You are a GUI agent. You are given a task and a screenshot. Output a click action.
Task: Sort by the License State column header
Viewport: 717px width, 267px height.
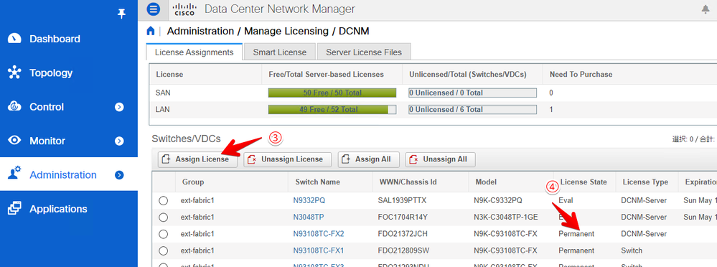(584, 182)
